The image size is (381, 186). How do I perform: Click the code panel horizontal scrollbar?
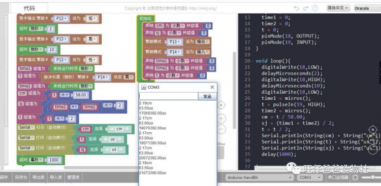(316, 168)
